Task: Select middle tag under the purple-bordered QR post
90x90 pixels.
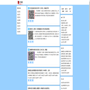Action: [31, 62]
